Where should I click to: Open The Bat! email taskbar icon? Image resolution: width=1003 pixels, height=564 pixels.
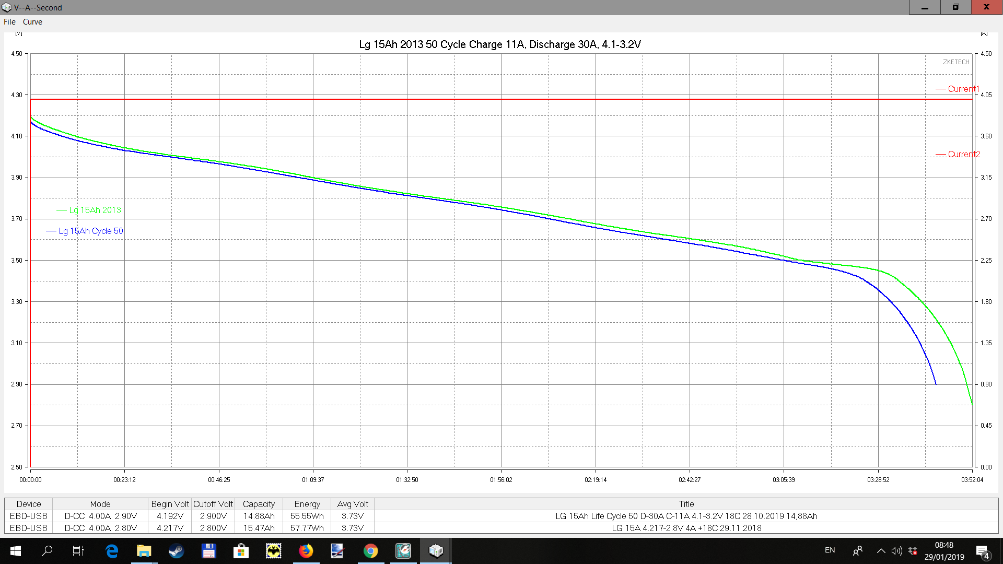pyautogui.click(x=273, y=550)
